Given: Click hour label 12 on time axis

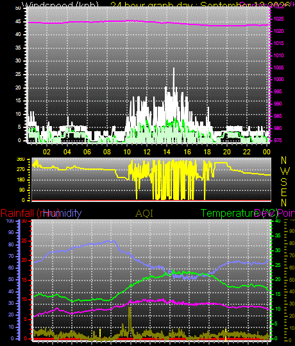Looking at the screenshot, I should (147, 152).
